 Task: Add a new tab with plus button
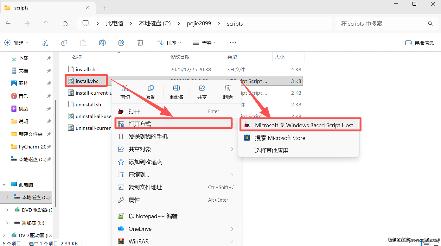click(105, 8)
